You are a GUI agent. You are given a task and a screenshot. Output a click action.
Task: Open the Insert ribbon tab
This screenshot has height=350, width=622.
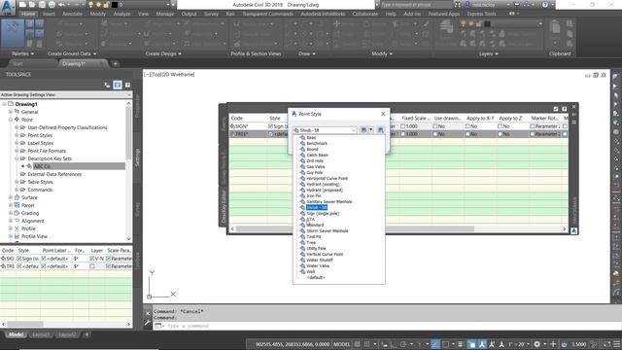point(49,14)
